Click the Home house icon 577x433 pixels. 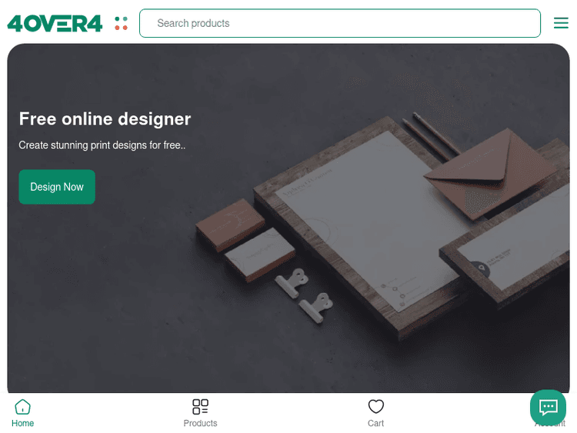[x=22, y=406]
